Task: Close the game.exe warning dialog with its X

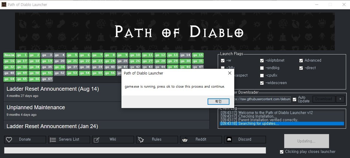Action: [230, 73]
